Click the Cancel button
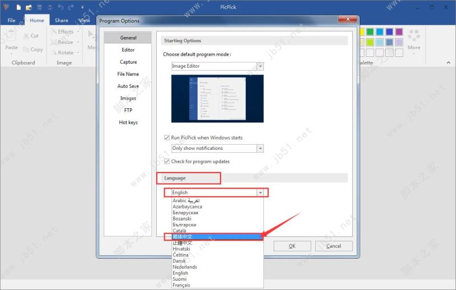Image resolution: width=456 pixels, height=290 pixels. click(334, 246)
